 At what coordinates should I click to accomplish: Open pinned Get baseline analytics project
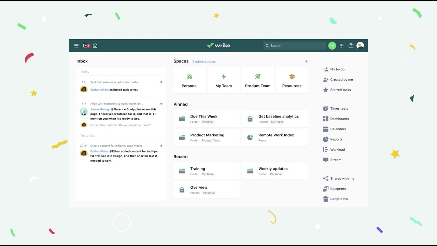[275, 119]
